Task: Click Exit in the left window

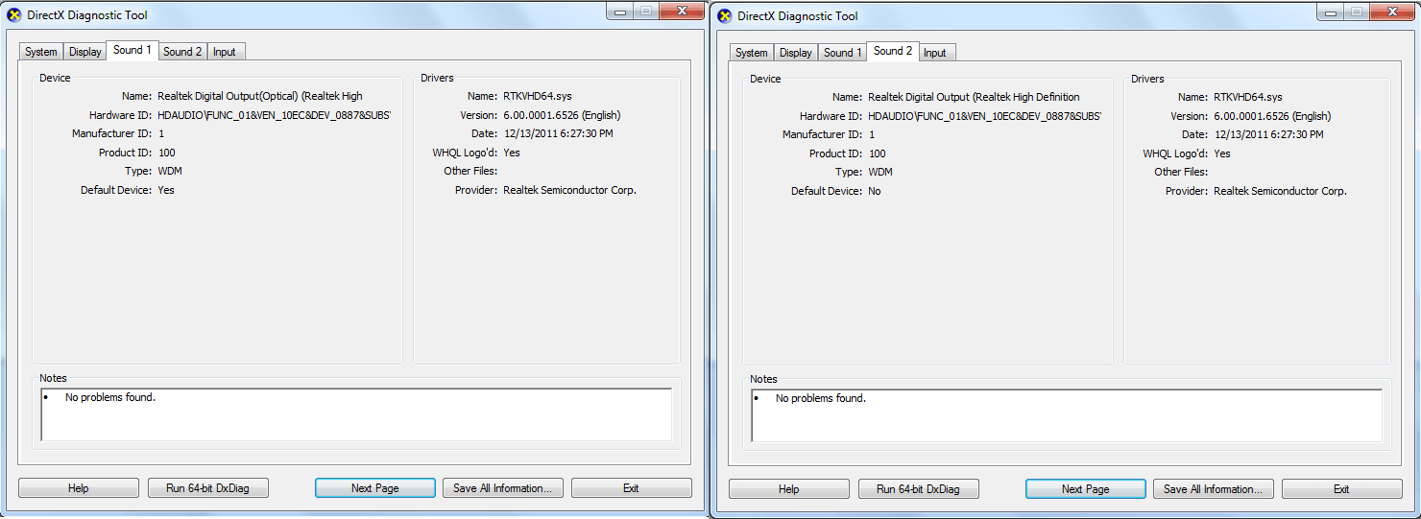Action: (x=631, y=488)
